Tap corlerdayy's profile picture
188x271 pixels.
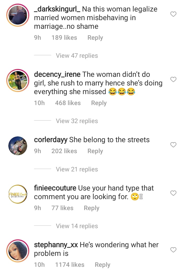(17, 146)
